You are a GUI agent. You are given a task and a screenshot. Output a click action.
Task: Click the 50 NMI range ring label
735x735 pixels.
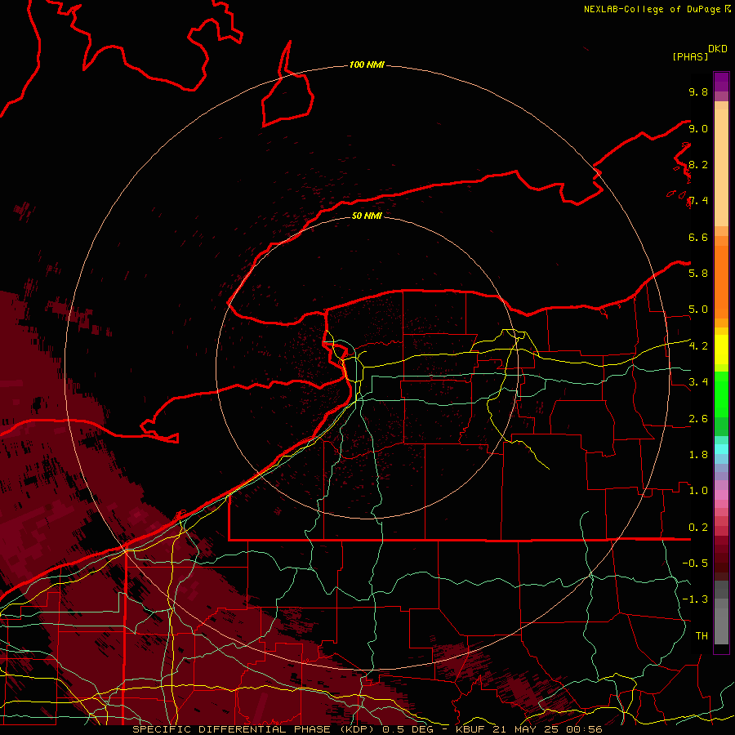(x=367, y=216)
